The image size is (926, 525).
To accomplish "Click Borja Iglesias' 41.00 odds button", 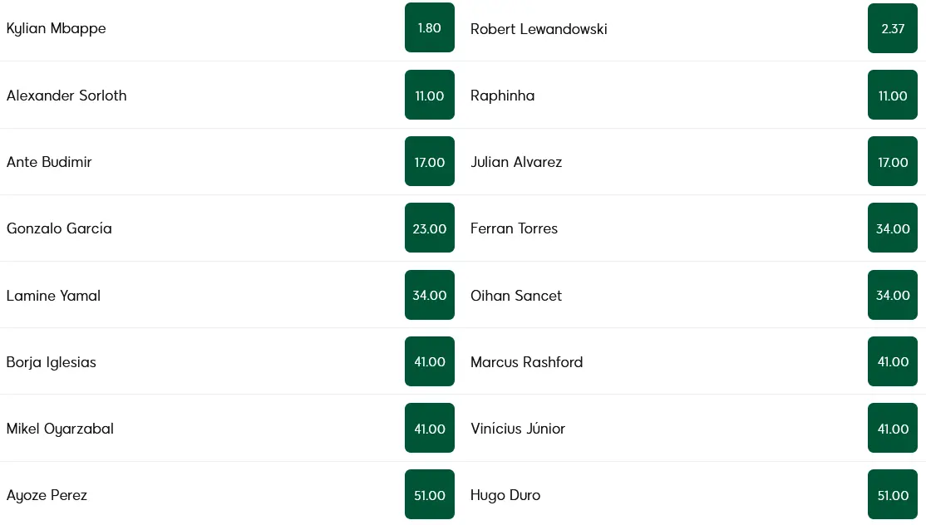I will click(x=429, y=361).
